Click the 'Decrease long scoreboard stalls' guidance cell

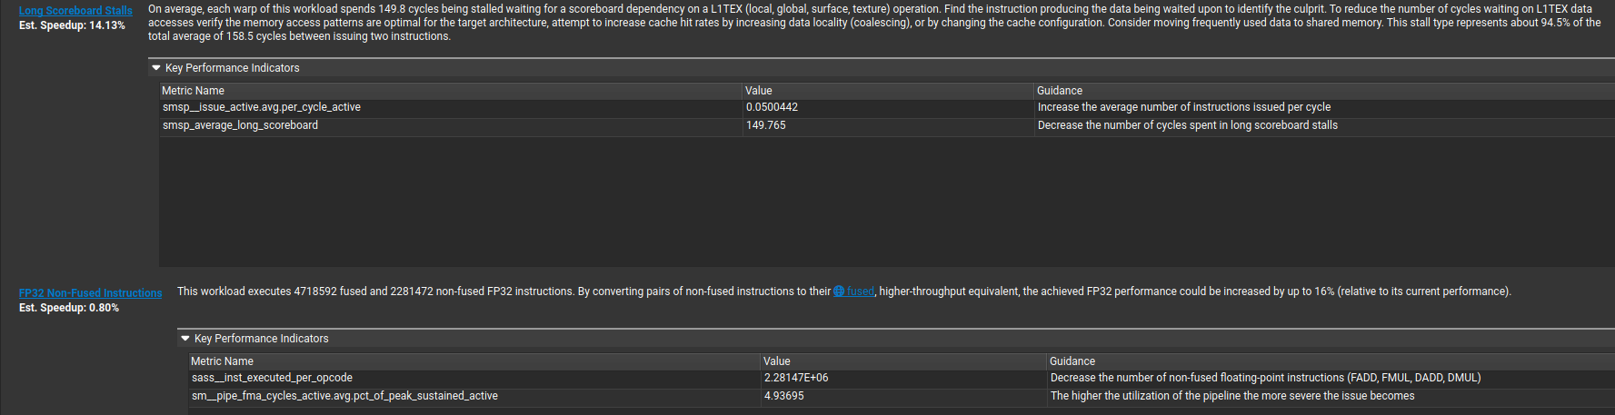tap(1187, 125)
